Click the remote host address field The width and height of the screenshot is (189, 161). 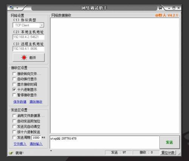click(x=28, y=49)
